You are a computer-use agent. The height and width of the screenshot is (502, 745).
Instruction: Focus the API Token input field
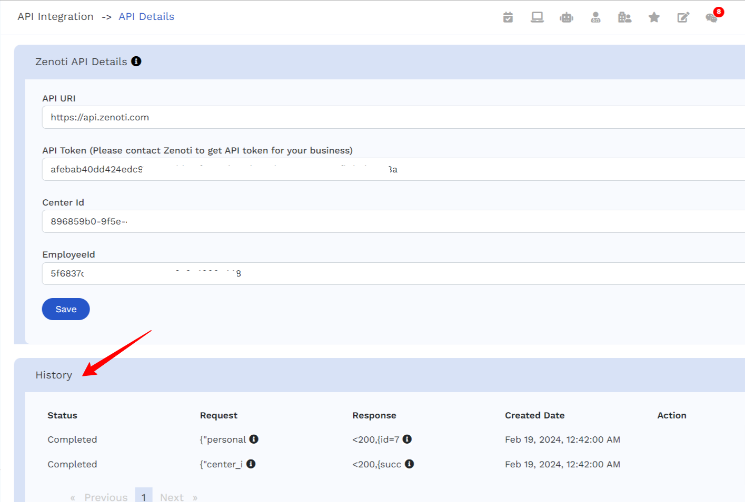tap(393, 169)
